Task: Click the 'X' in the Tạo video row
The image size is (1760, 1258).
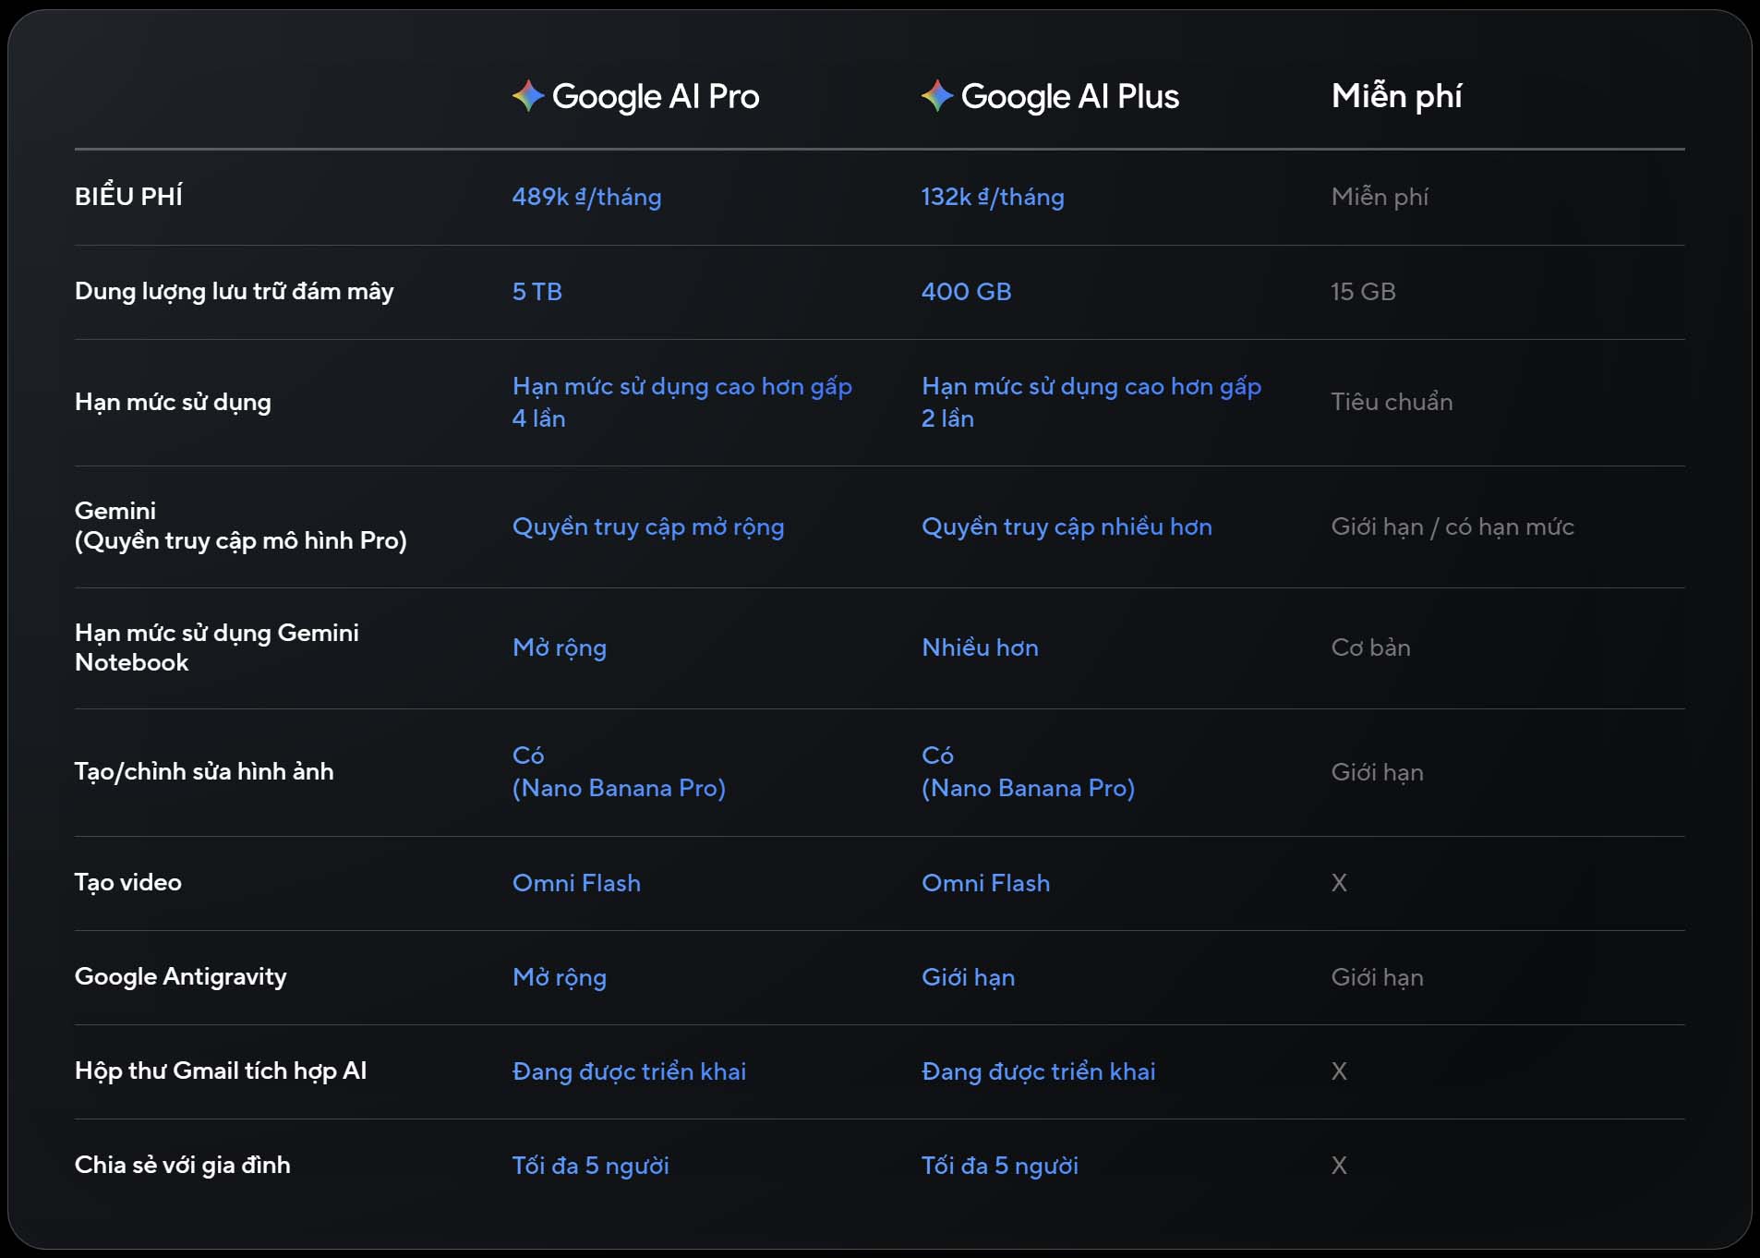Action: coord(1339,883)
